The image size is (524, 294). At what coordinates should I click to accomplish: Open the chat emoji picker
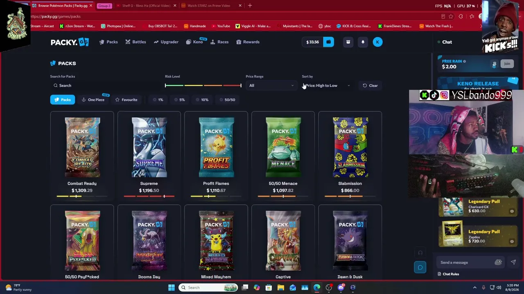click(x=498, y=263)
